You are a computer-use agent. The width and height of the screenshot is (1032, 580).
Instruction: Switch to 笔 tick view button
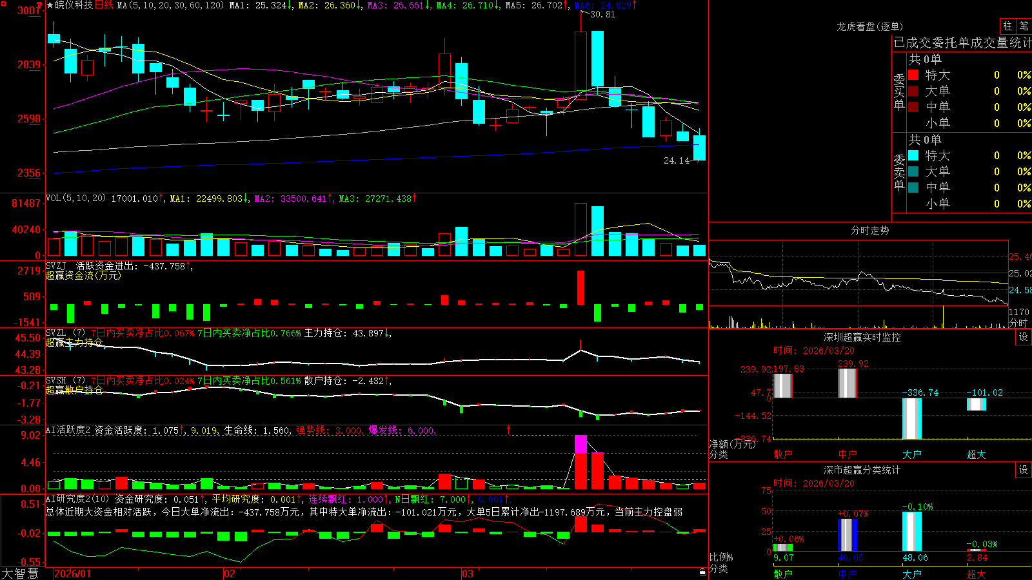pos(1024,26)
